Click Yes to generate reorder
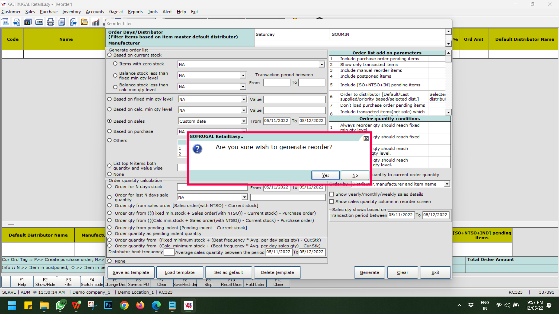Screen dimensions: 559x314 point(325,175)
